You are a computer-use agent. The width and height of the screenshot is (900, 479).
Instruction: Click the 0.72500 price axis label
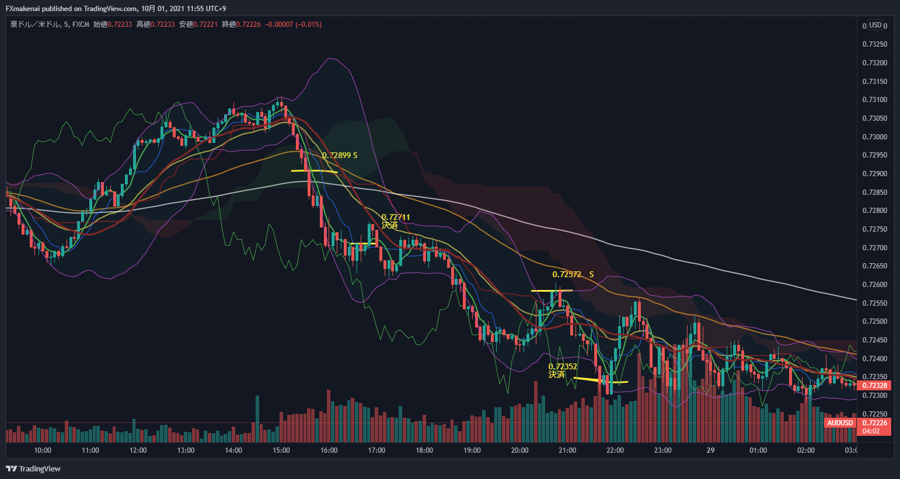(875, 321)
